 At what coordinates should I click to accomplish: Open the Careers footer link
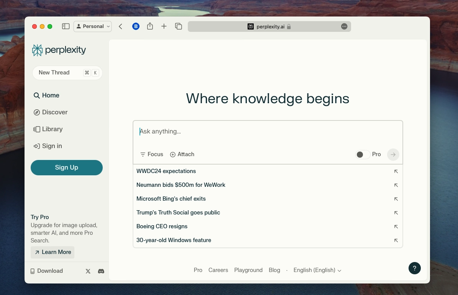218,270
